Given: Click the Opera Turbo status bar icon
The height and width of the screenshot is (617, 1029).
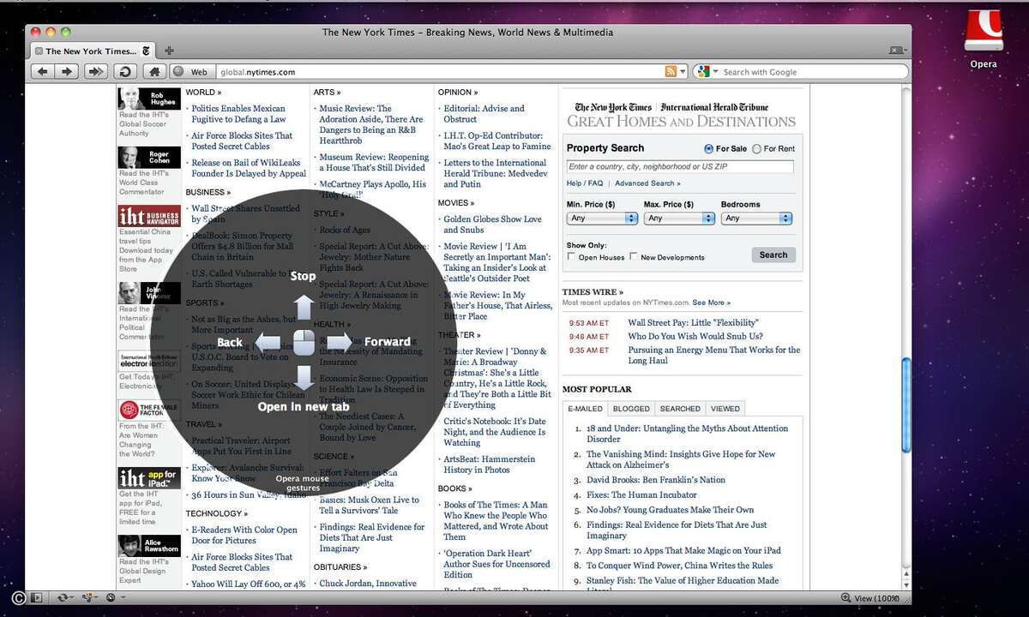Looking at the screenshot, I should (x=111, y=597).
